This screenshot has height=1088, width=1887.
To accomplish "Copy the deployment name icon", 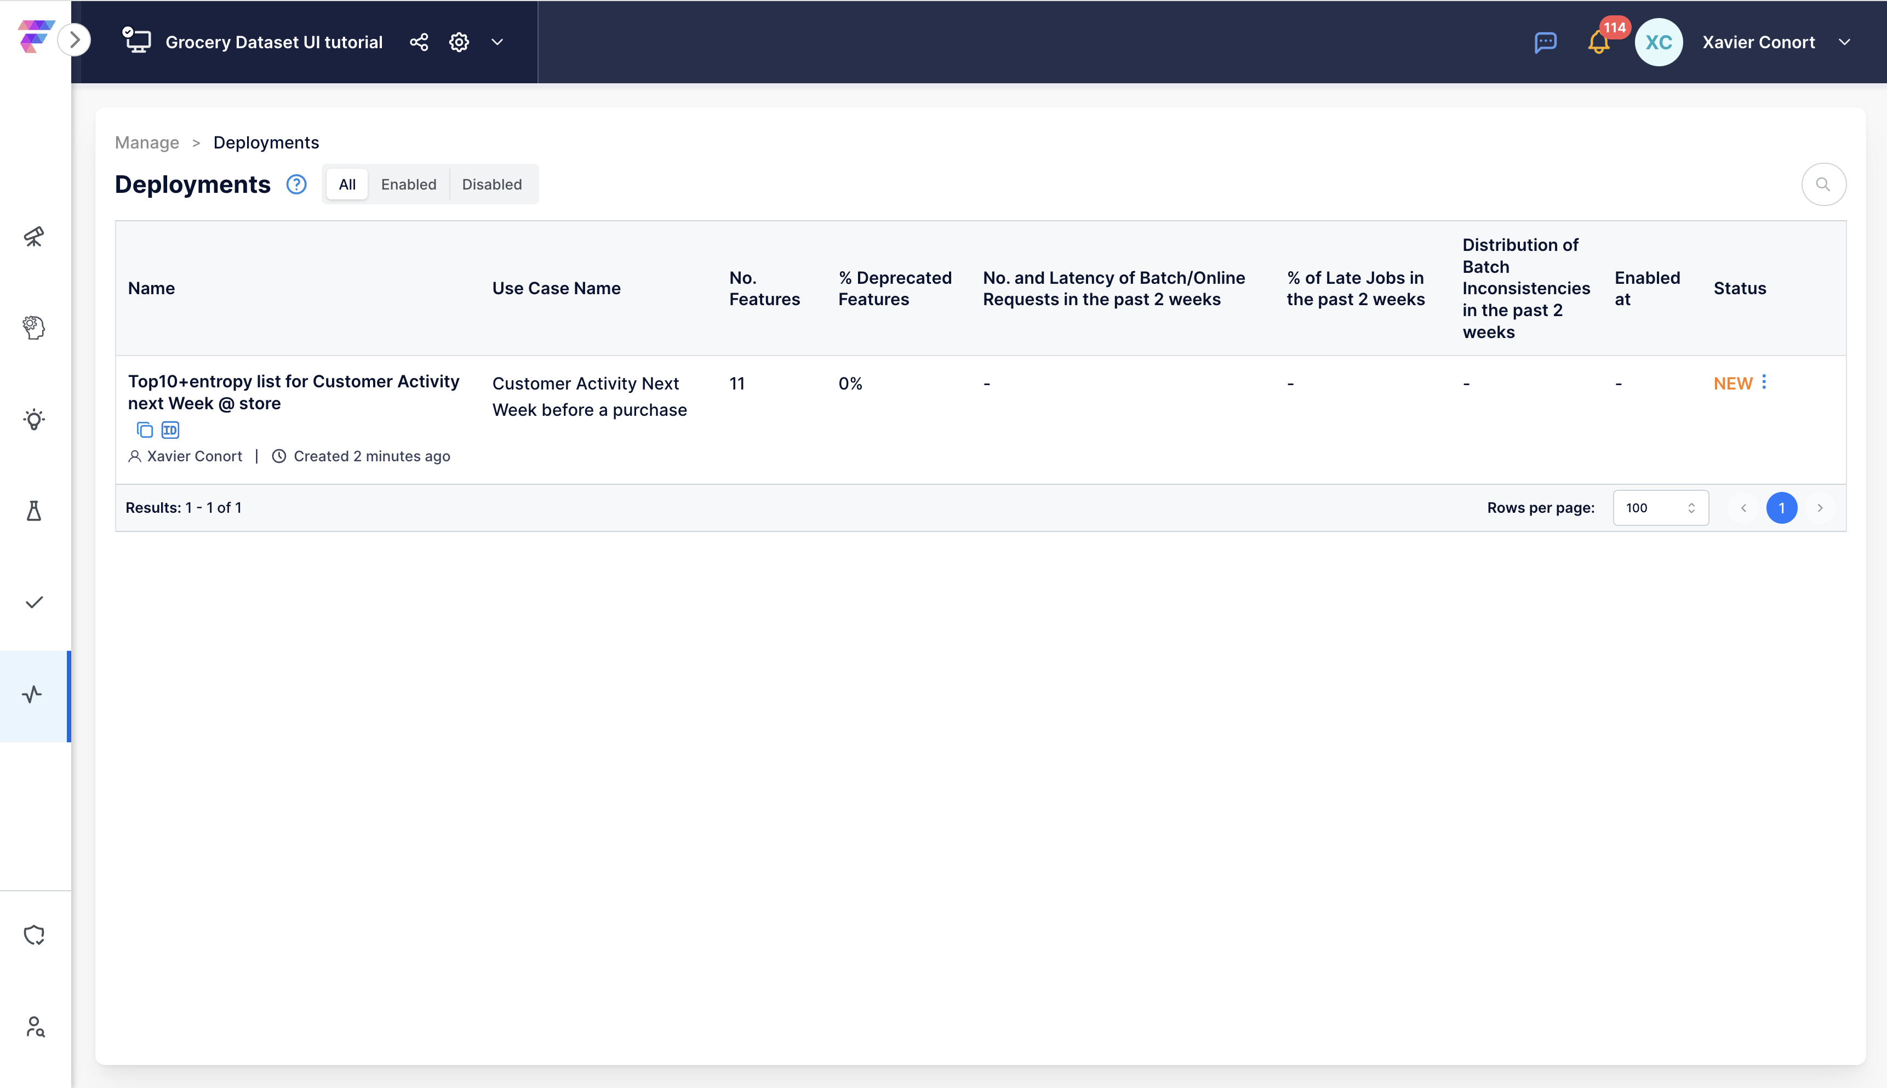I will pos(145,430).
